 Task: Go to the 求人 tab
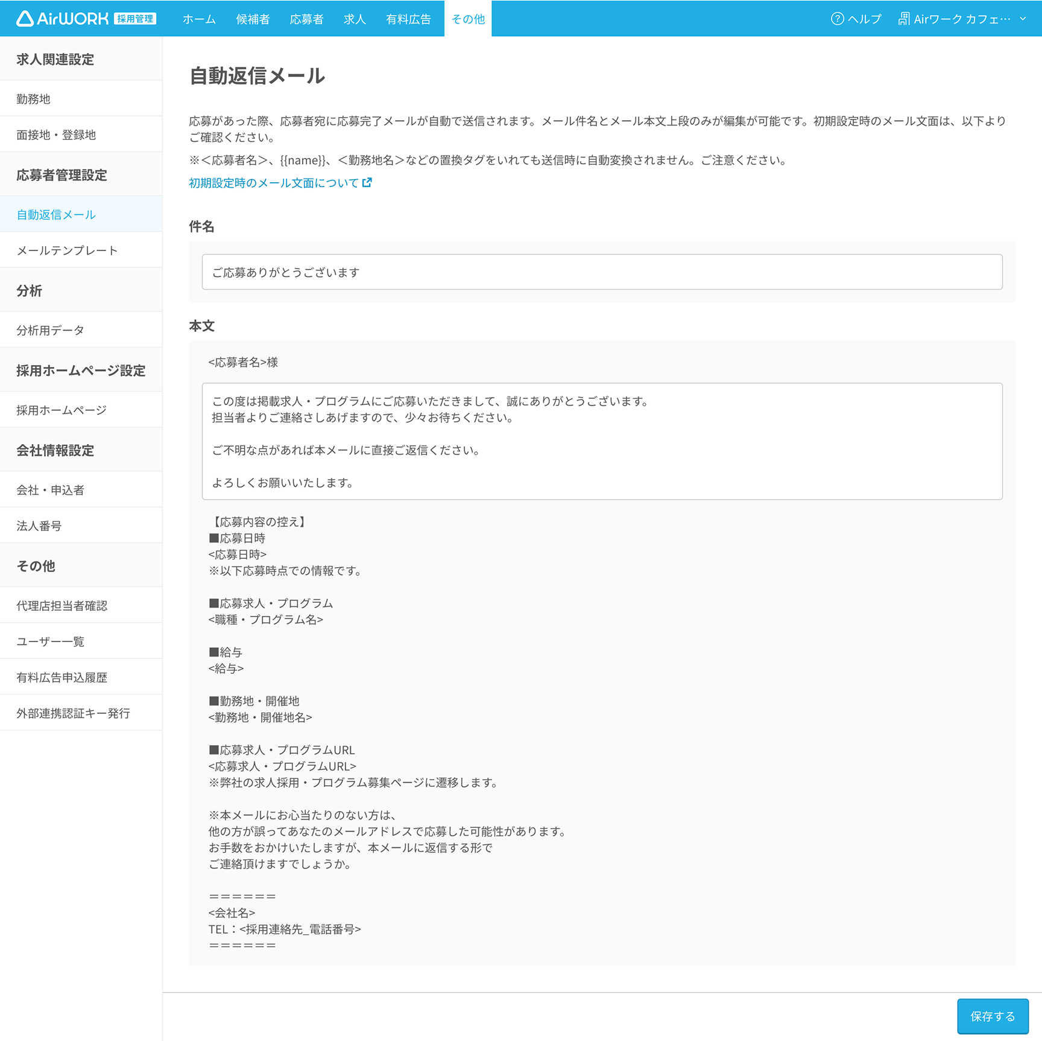click(355, 19)
